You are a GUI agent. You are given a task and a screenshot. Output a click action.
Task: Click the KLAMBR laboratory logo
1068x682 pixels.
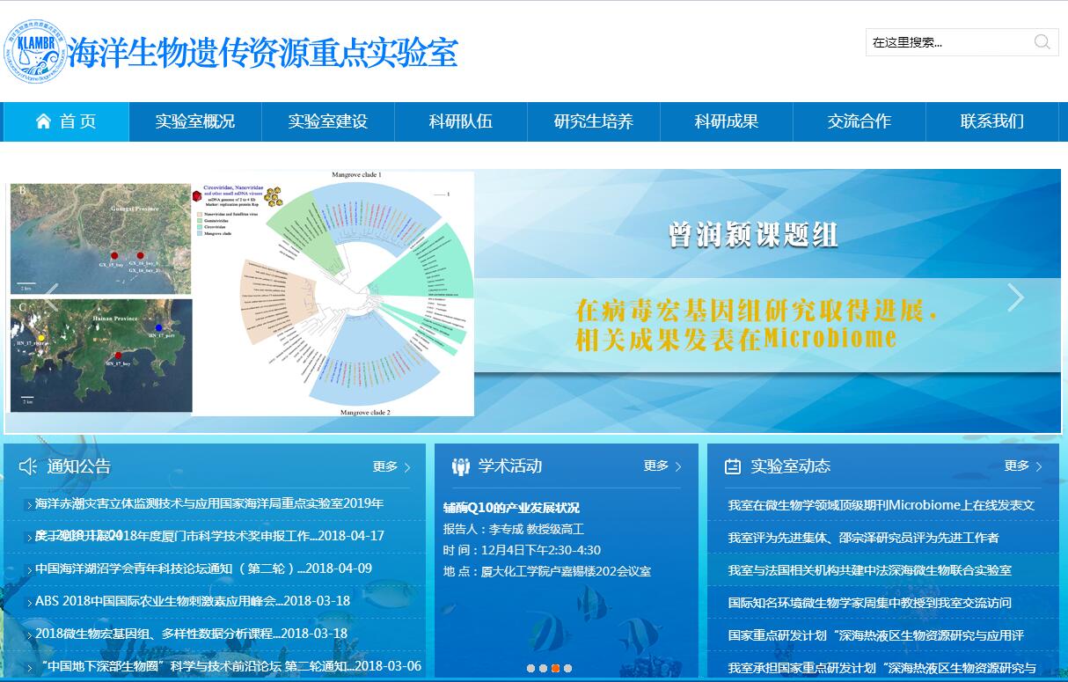(35, 52)
